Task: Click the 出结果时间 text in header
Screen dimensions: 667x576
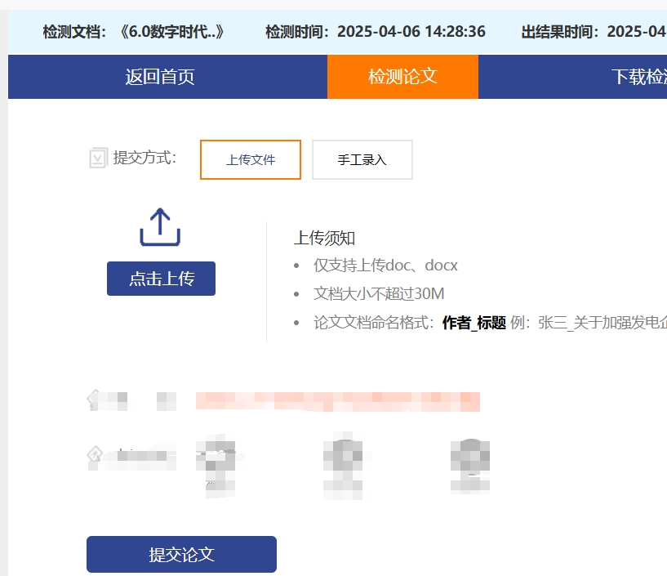Action: [x=594, y=32]
